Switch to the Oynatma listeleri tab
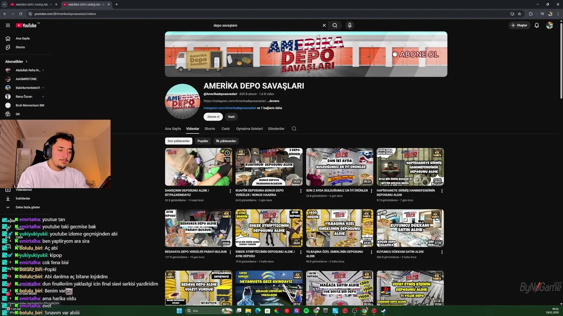 coord(249,129)
